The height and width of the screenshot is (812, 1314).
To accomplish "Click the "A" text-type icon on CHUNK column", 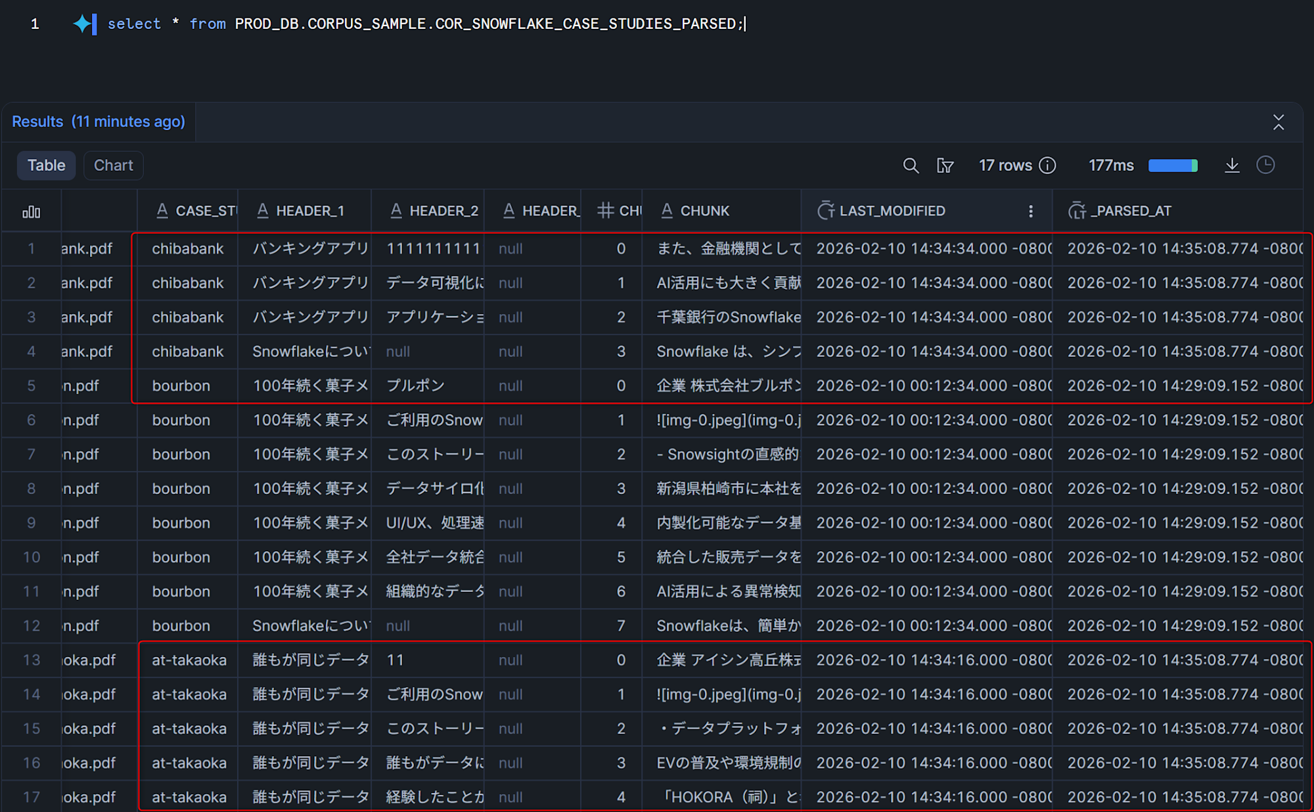I will pos(666,210).
